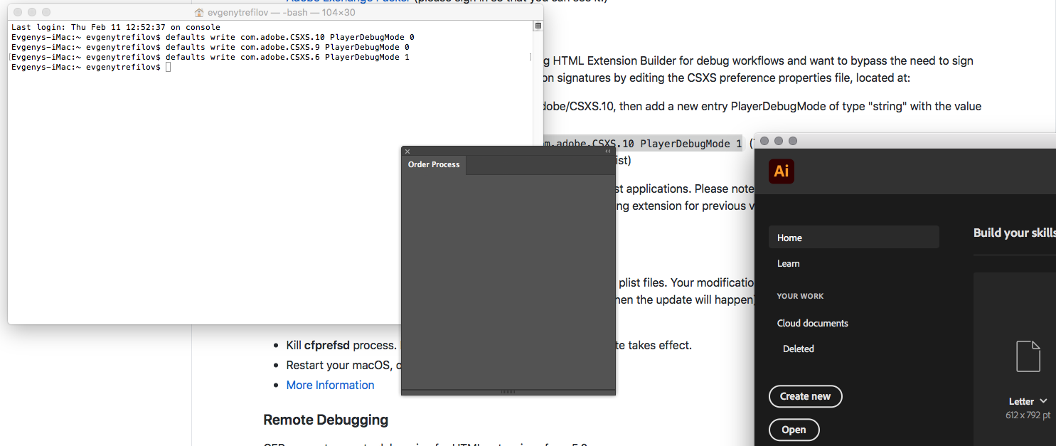The width and height of the screenshot is (1056, 446).
Task: Open the Learn section in Illustrator sidebar
Action: (x=789, y=263)
